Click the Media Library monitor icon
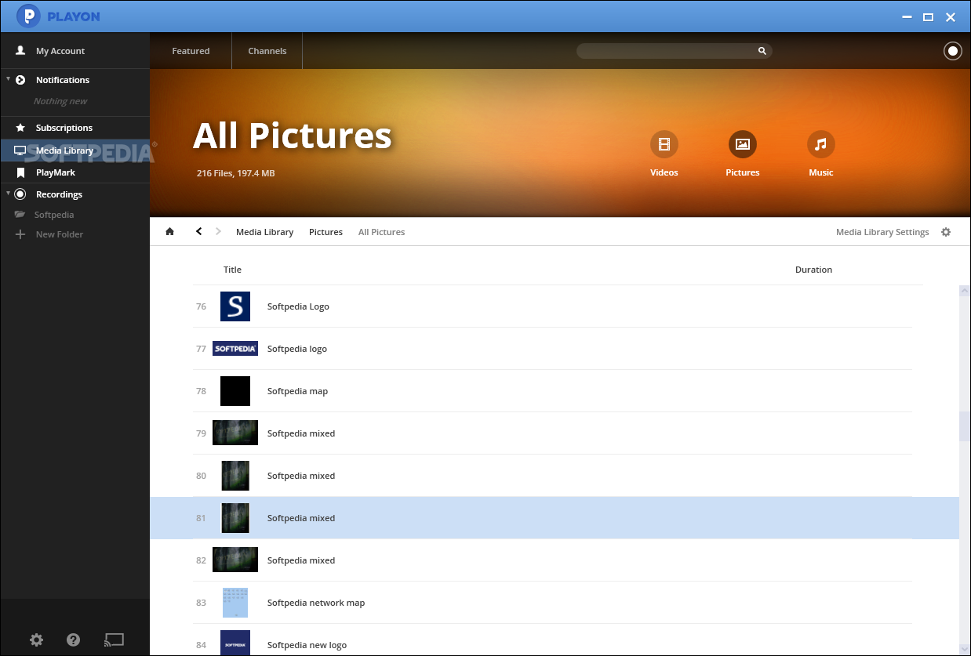Viewport: 971px width, 656px height. pyautogui.click(x=20, y=150)
